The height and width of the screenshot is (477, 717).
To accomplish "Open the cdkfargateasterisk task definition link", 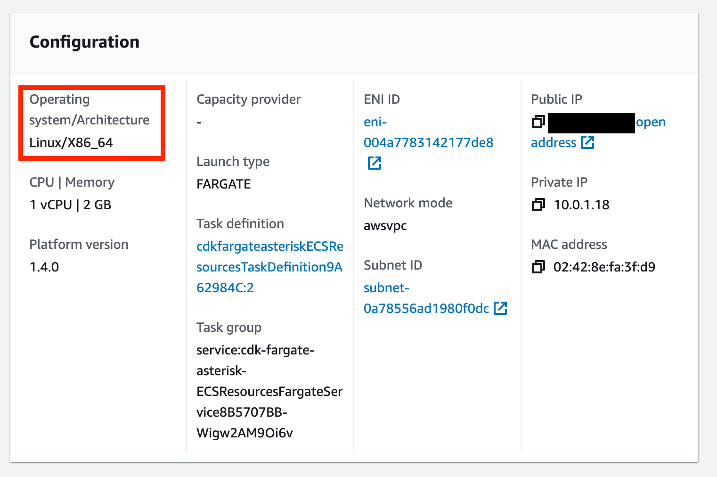I will (269, 267).
